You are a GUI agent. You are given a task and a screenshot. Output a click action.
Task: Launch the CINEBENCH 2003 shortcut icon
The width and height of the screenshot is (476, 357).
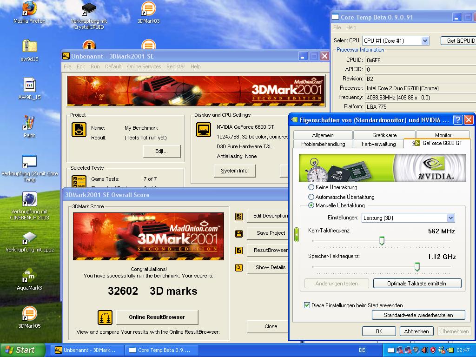point(29,199)
